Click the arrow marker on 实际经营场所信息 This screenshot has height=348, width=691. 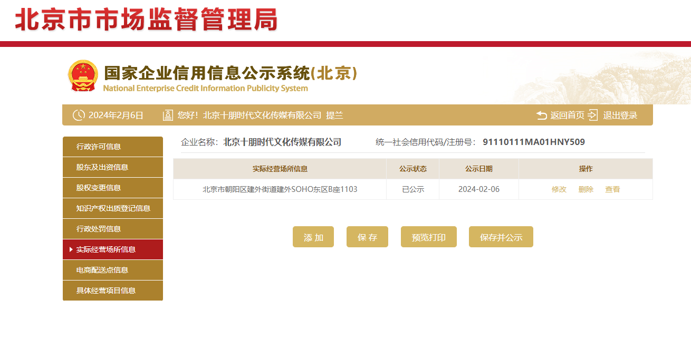[x=71, y=249]
